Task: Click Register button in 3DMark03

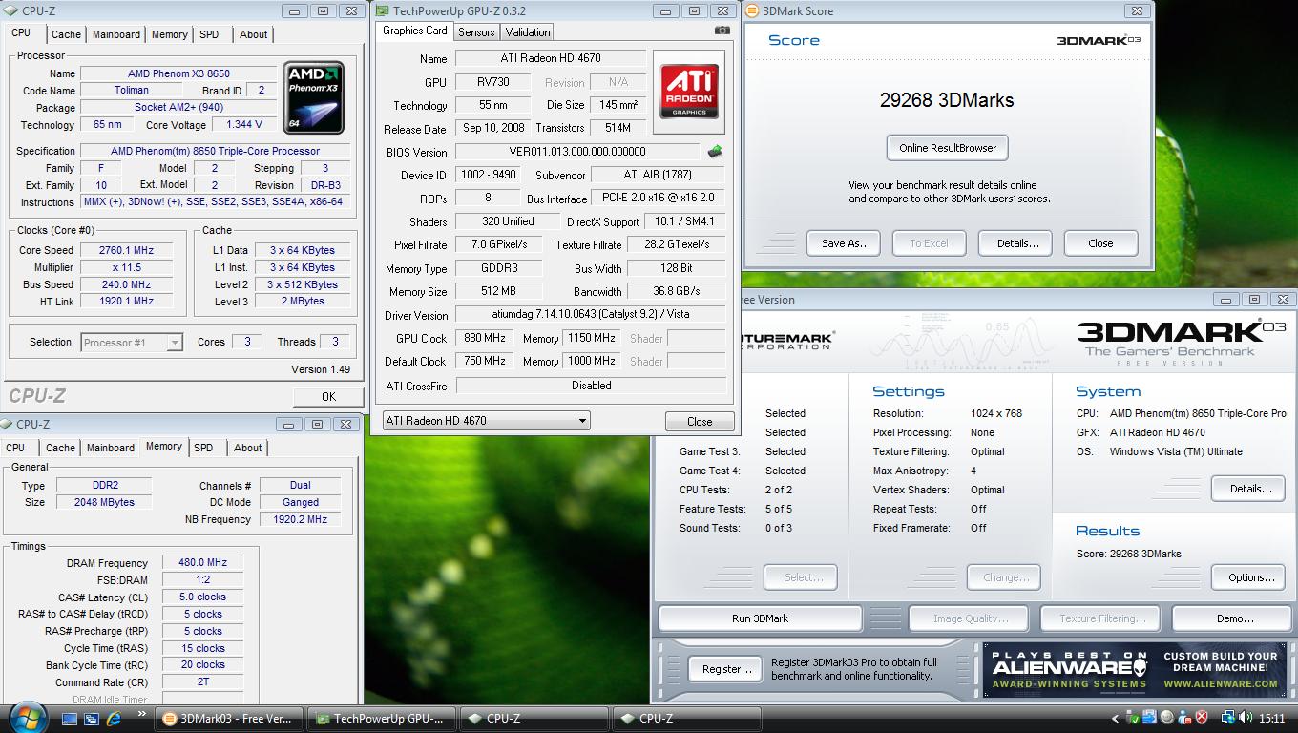Action: (x=726, y=670)
